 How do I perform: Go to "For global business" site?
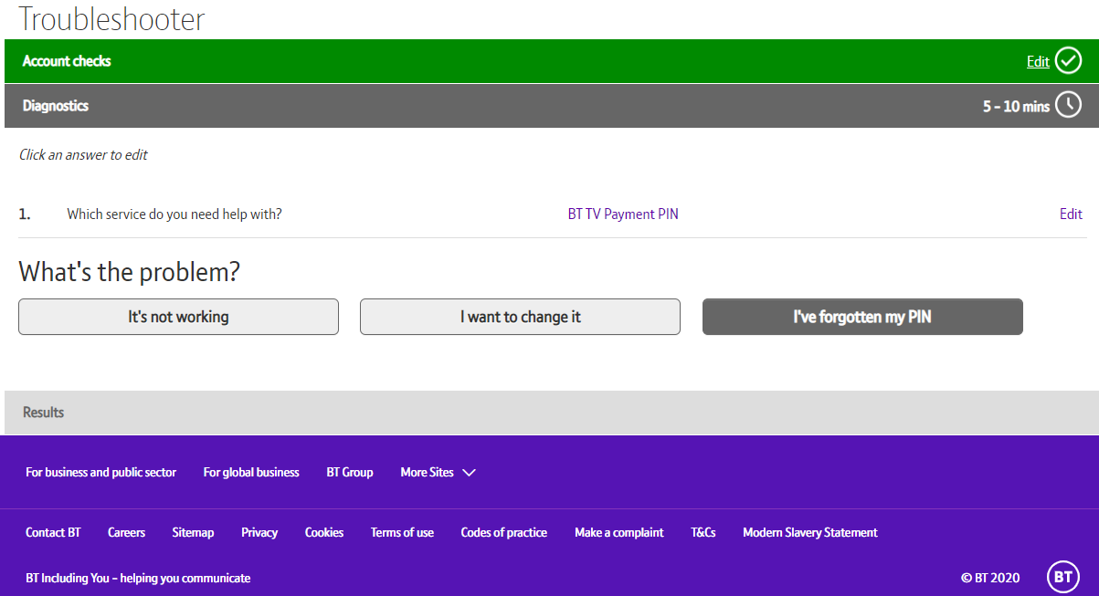tap(251, 472)
